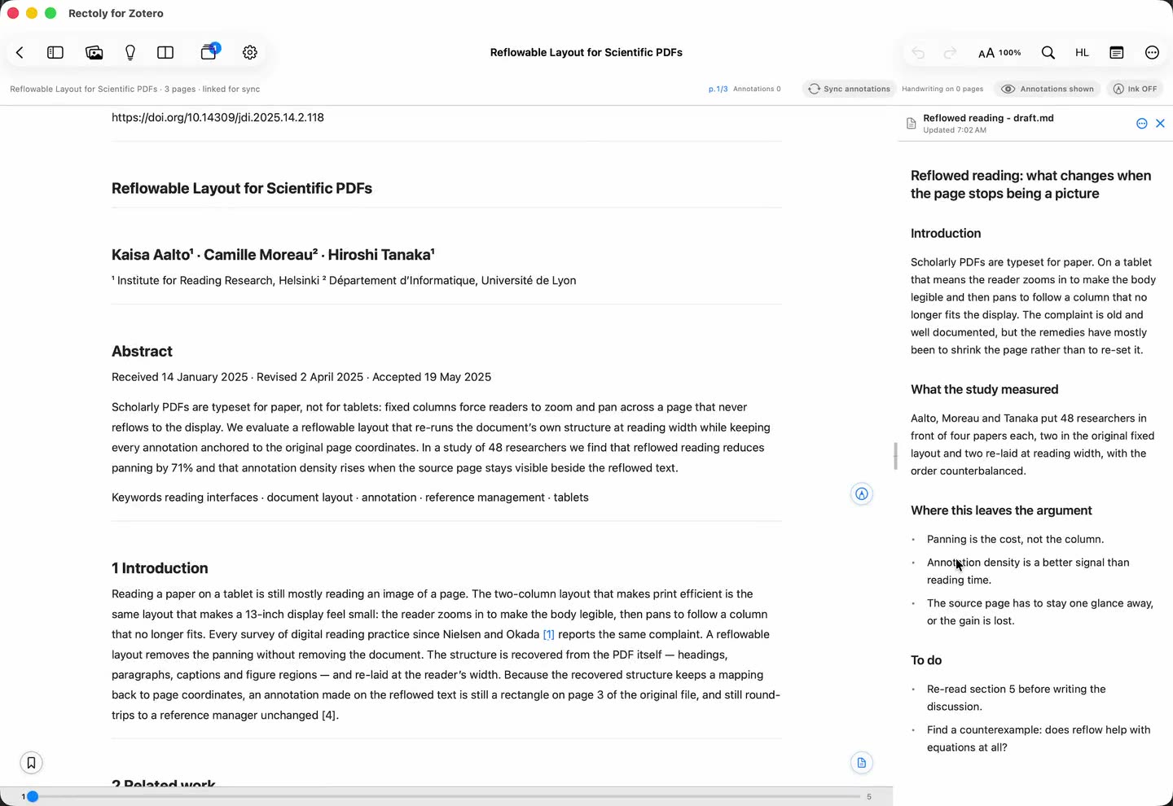The width and height of the screenshot is (1173, 806).
Task: Click the yellow minimize window button
Action: pyautogui.click(x=32, y=13)
